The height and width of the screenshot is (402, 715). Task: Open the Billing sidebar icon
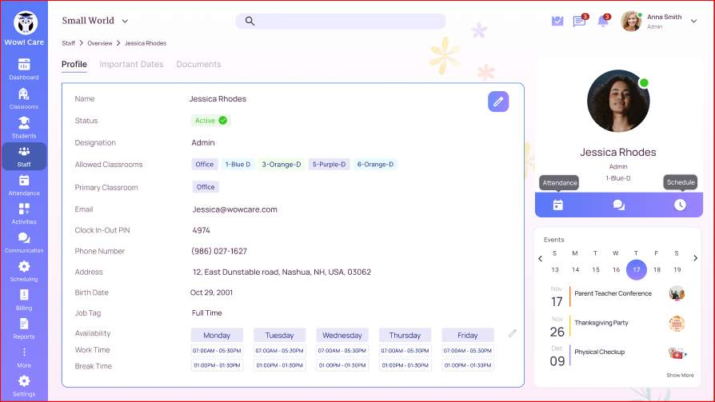click(24, 300)
